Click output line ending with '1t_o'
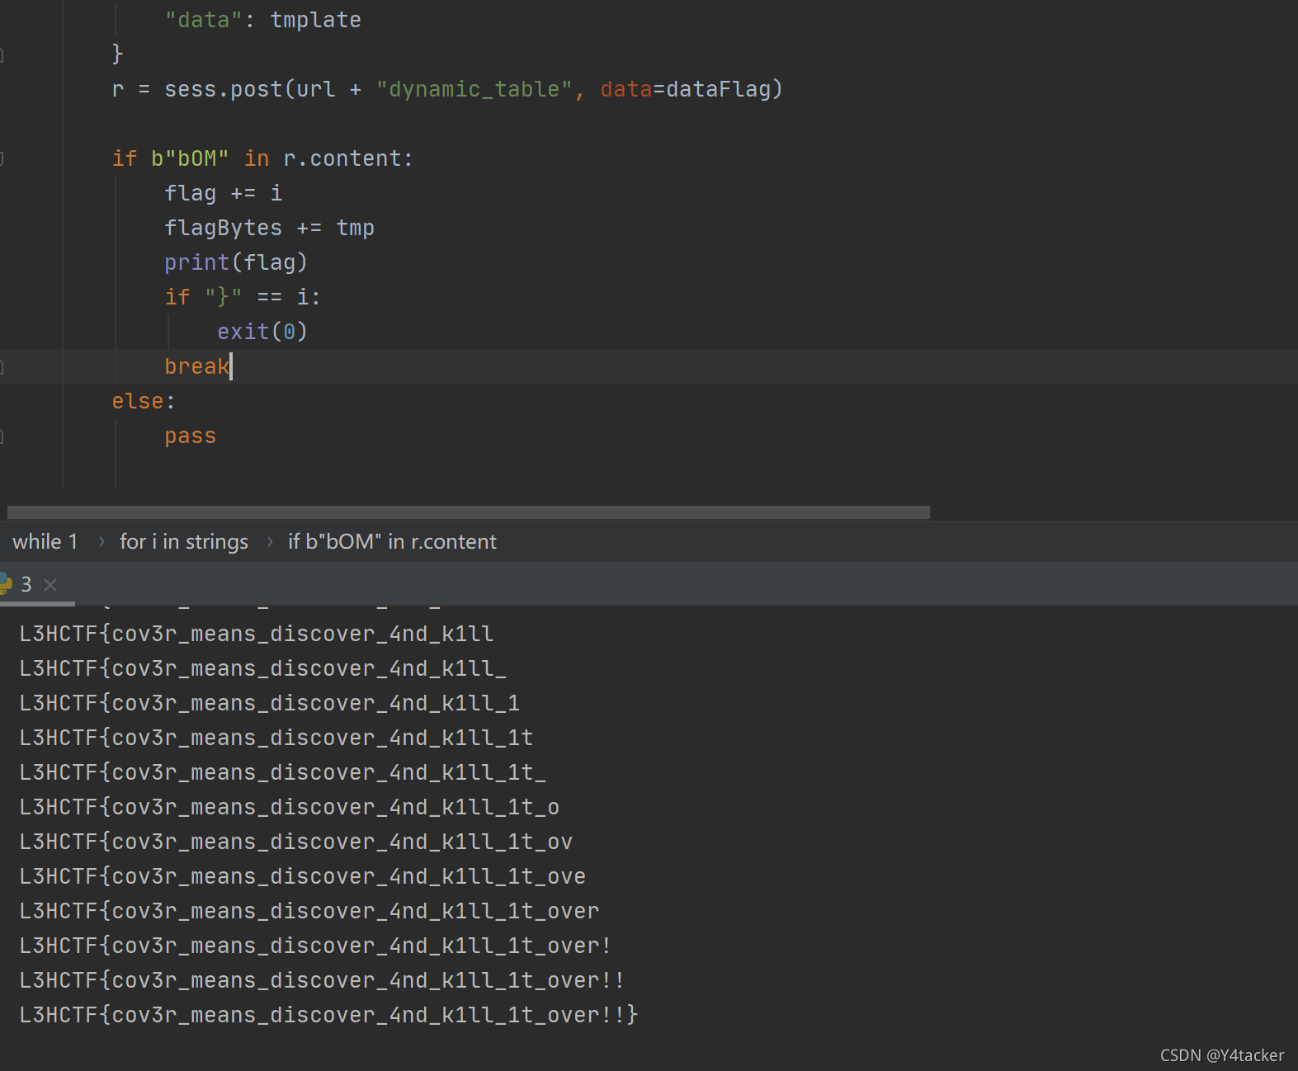The height and width of the screenshot is (1071, 1298). (290, 807)
